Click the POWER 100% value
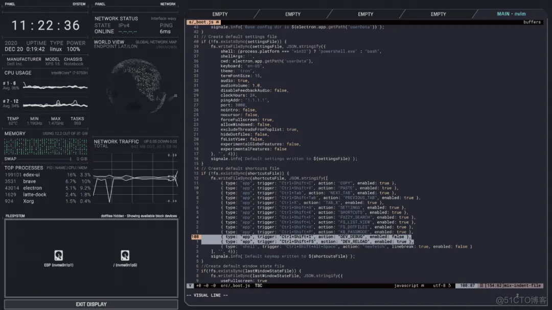 (73, 49)
